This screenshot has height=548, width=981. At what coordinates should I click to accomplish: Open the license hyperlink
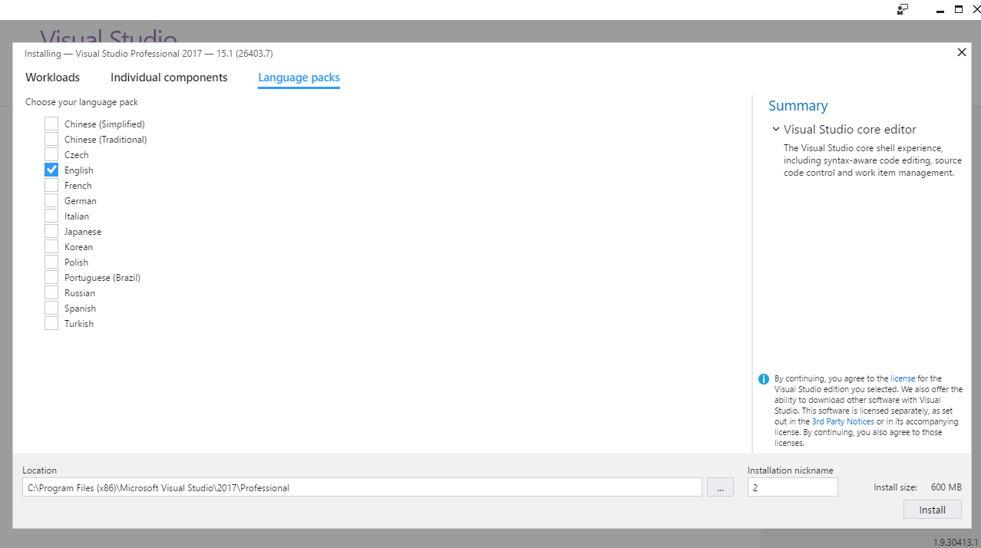click(x=902, y=378)
